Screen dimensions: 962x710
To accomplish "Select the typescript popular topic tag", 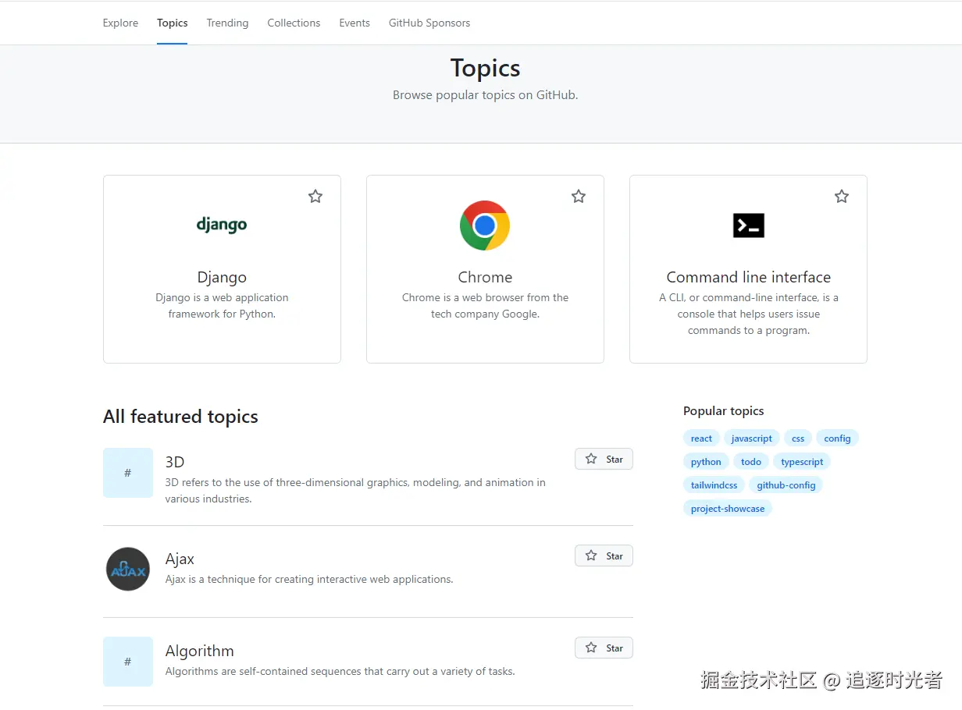I will pyautogui.click(x=802, y=462).
